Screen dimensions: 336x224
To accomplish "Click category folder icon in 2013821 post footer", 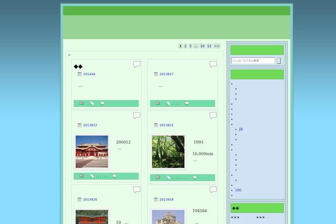I will coord(158,177).
